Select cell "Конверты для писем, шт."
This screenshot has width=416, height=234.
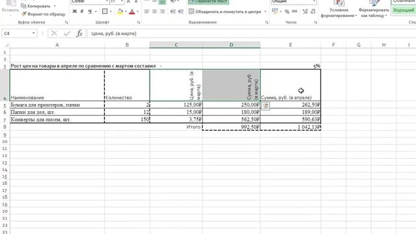57,120
